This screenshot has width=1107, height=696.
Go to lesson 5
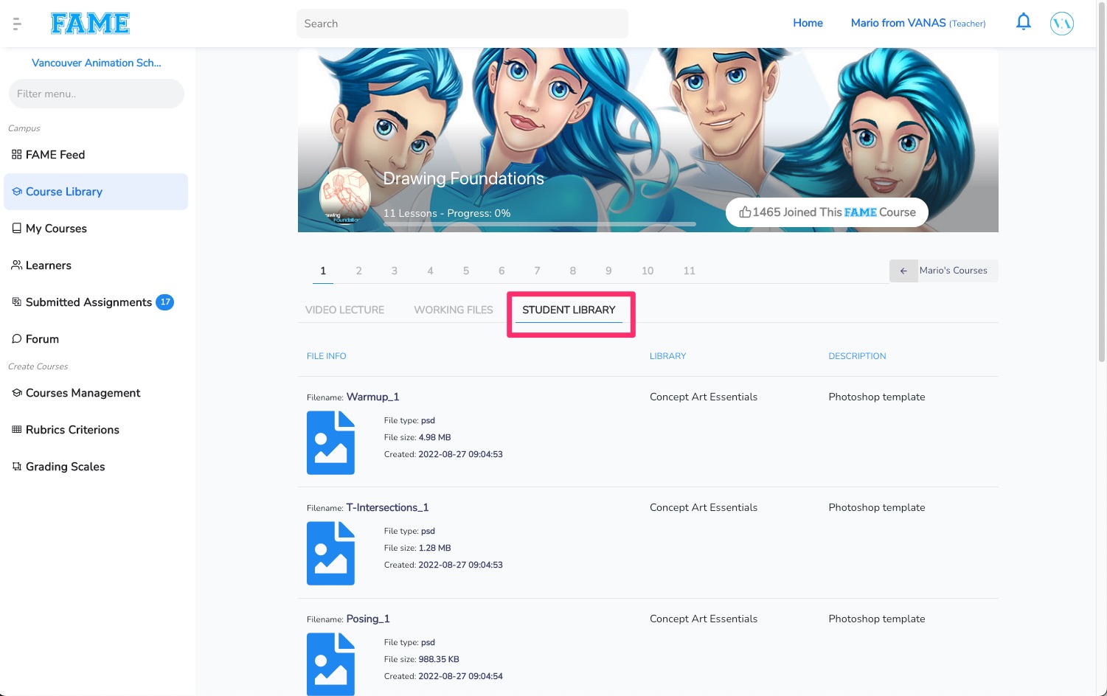point(466,271)
